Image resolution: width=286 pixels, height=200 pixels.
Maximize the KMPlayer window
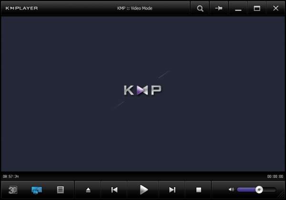(x=257, y=9)
